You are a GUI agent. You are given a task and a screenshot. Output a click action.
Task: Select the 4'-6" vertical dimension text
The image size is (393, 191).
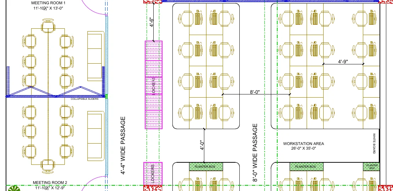[x=152, y=22]
